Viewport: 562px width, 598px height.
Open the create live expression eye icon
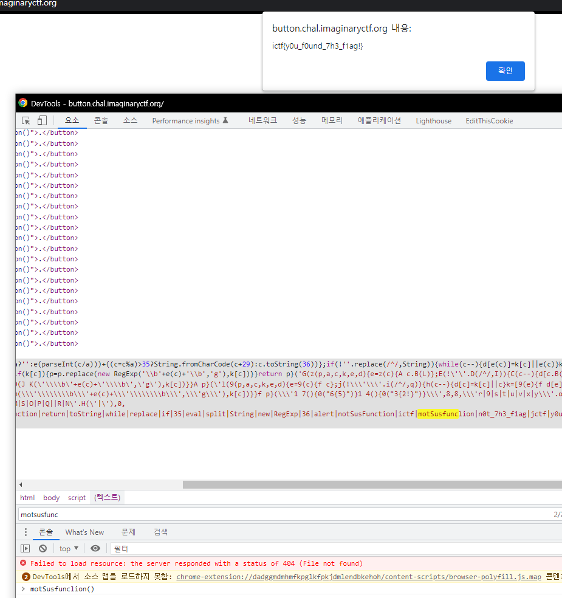tap(95, 548)
